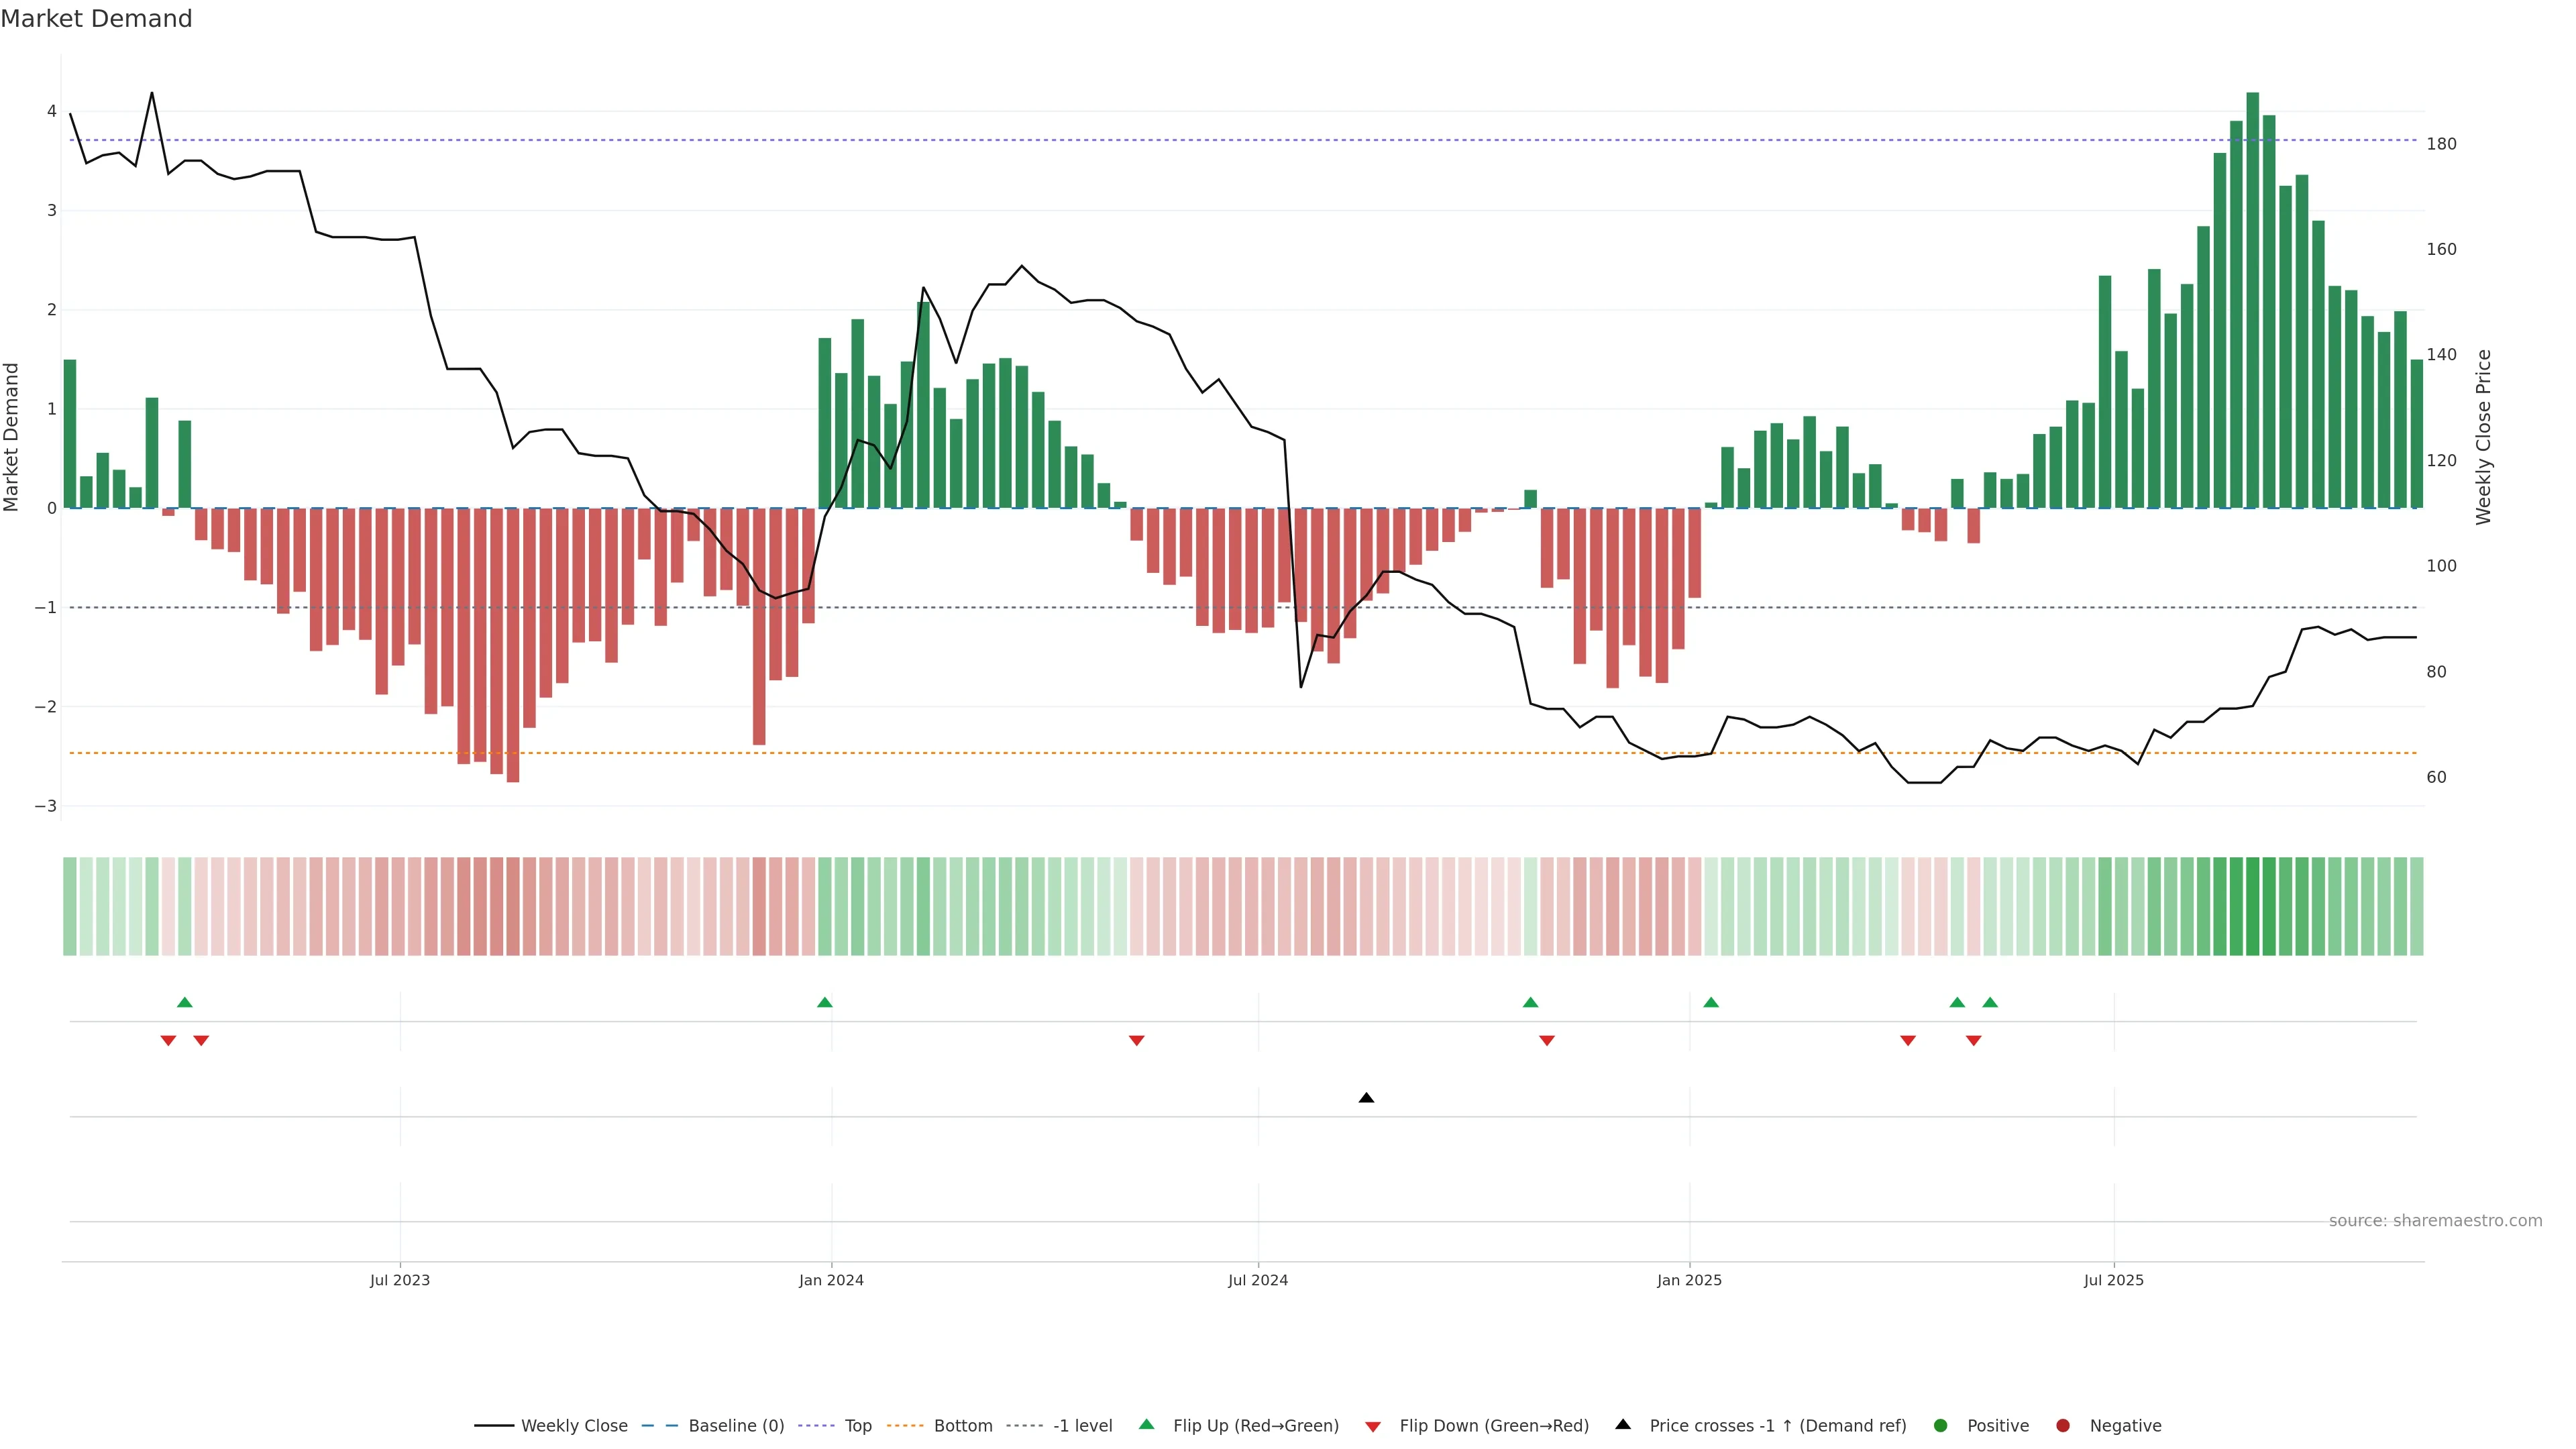
Task: Click the black Price crosses legend triangle
Action: 1622,1424
